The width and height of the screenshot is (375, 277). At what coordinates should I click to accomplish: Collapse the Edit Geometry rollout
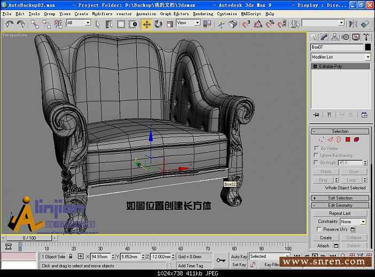tap(340, 205)
